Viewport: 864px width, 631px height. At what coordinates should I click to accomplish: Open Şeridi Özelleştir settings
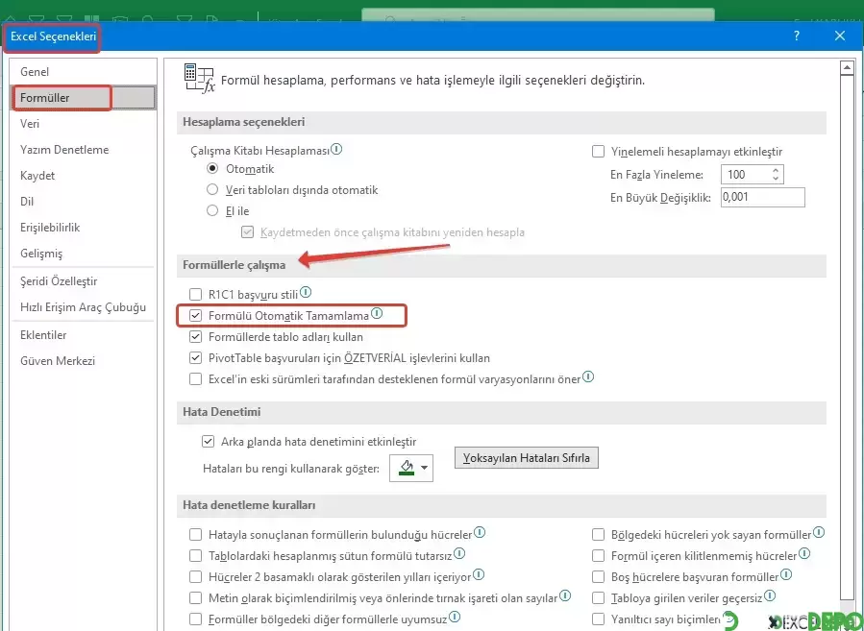click(x=83, y=280)
